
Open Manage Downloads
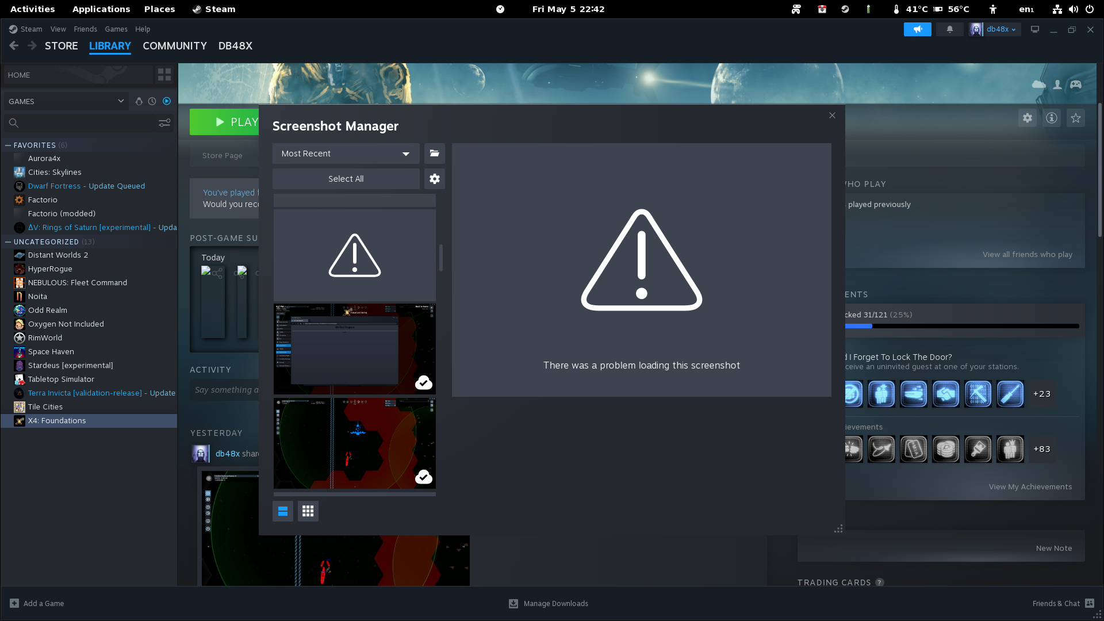tap(549, 604)
